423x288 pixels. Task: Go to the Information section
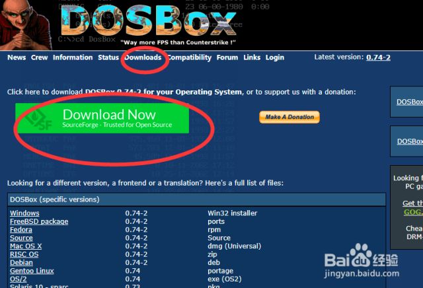[x=73, y=57]
